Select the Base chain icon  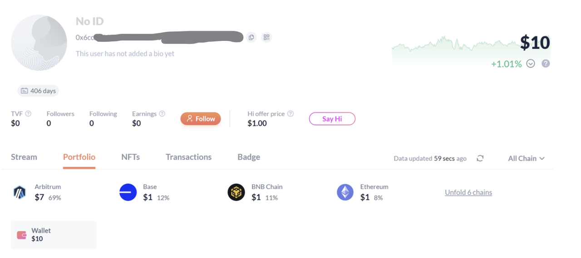coord(128,193)
